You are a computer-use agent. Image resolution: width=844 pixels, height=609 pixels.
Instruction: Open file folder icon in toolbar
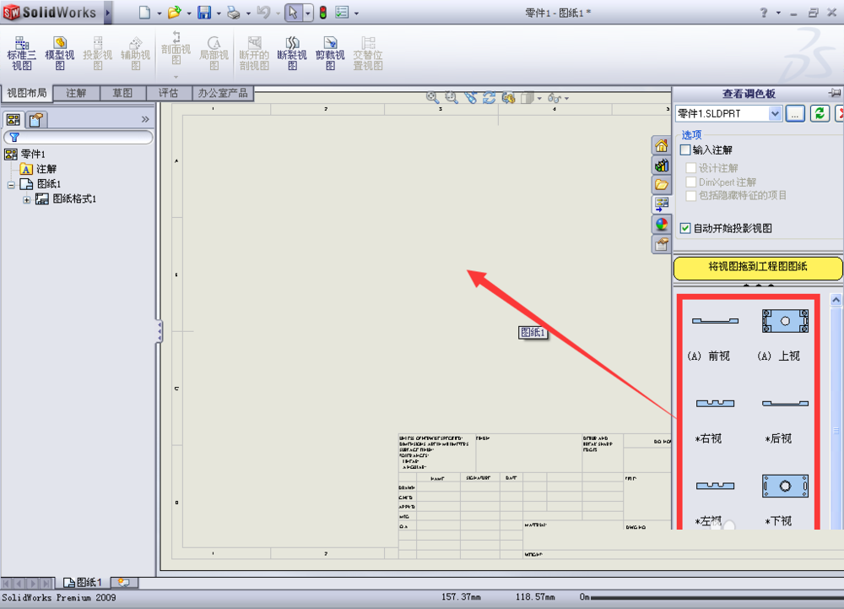pyautogui.click(x=174, y=13)
